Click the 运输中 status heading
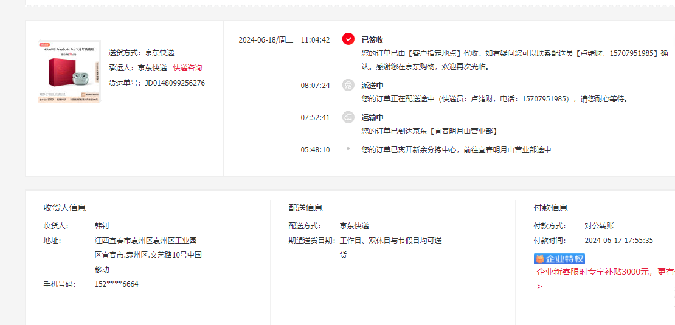 point(372,117)
